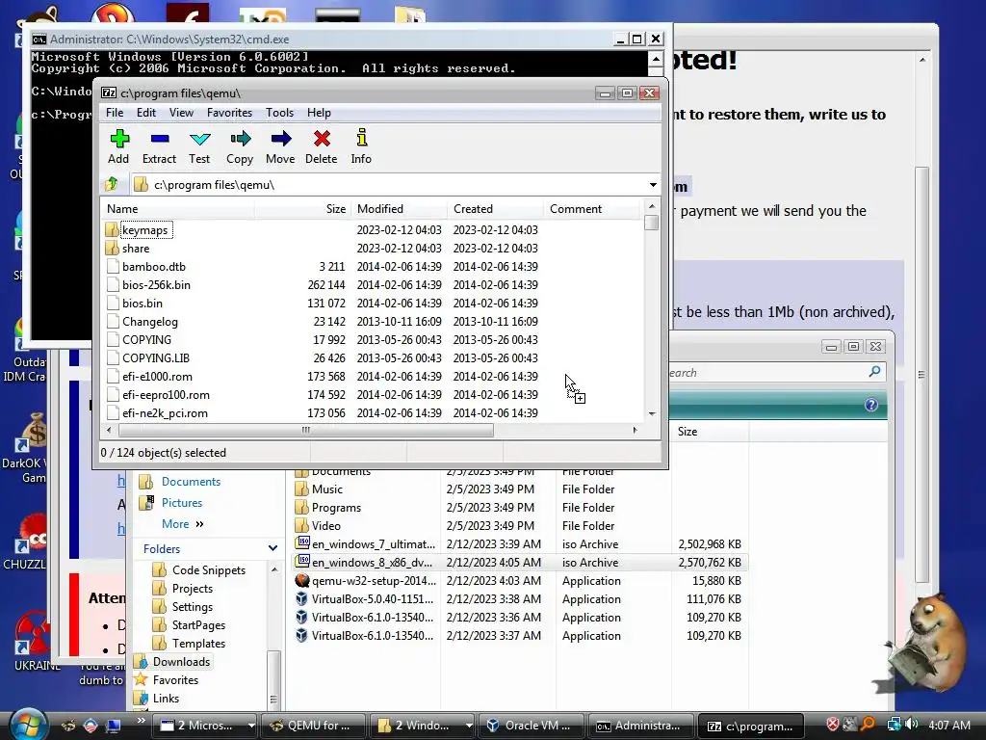Image resolution: width=986 pixels, height=740 pixels.
Task: Click the horizontal scrollbar thumb in 7-Zip
Action: click(x=305, y=431)
